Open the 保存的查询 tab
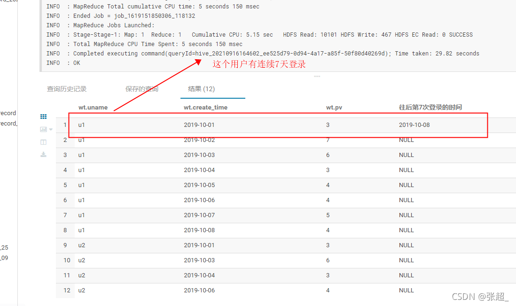Viewport: 516px width, 306px height. [142, 89]
